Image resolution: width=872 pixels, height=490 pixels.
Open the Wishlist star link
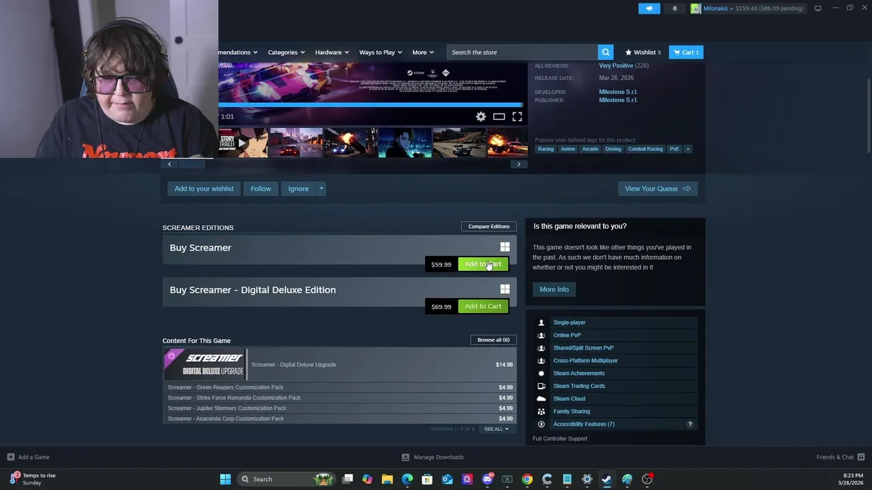(x=643, y=52)
